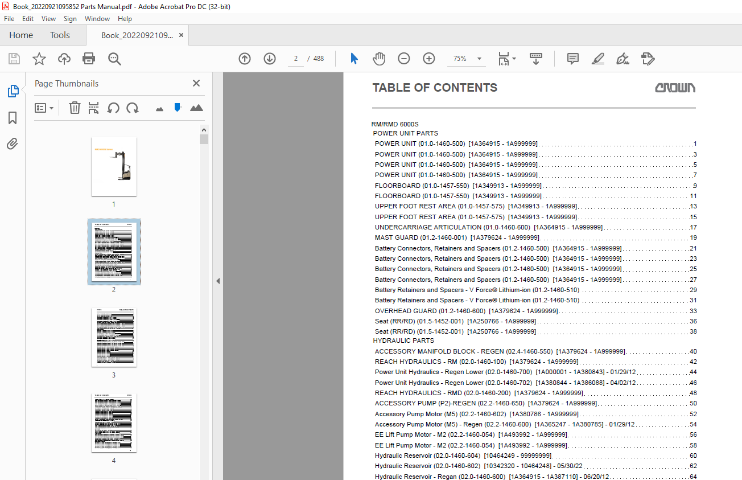Open REACH HYDRAULICS - RM entry
This screenshot has height=480, width=742.
pos(535,362)
